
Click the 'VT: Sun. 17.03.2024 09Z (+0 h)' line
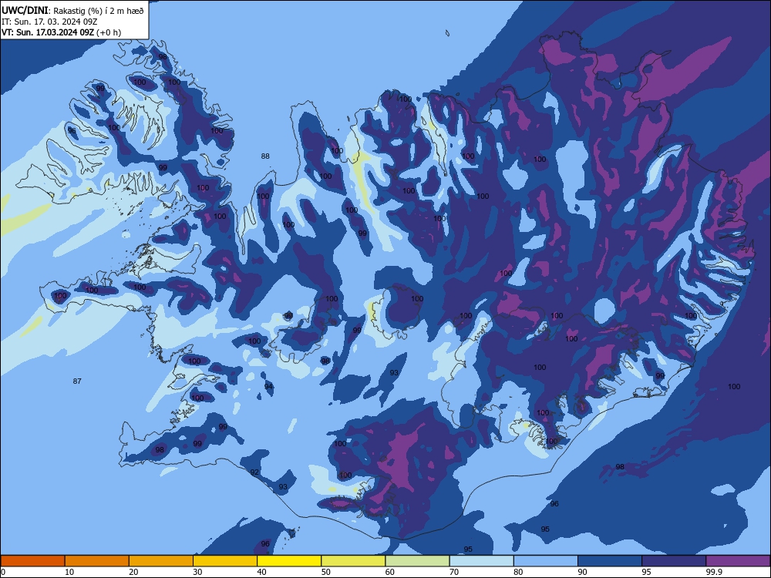point(61,32)
